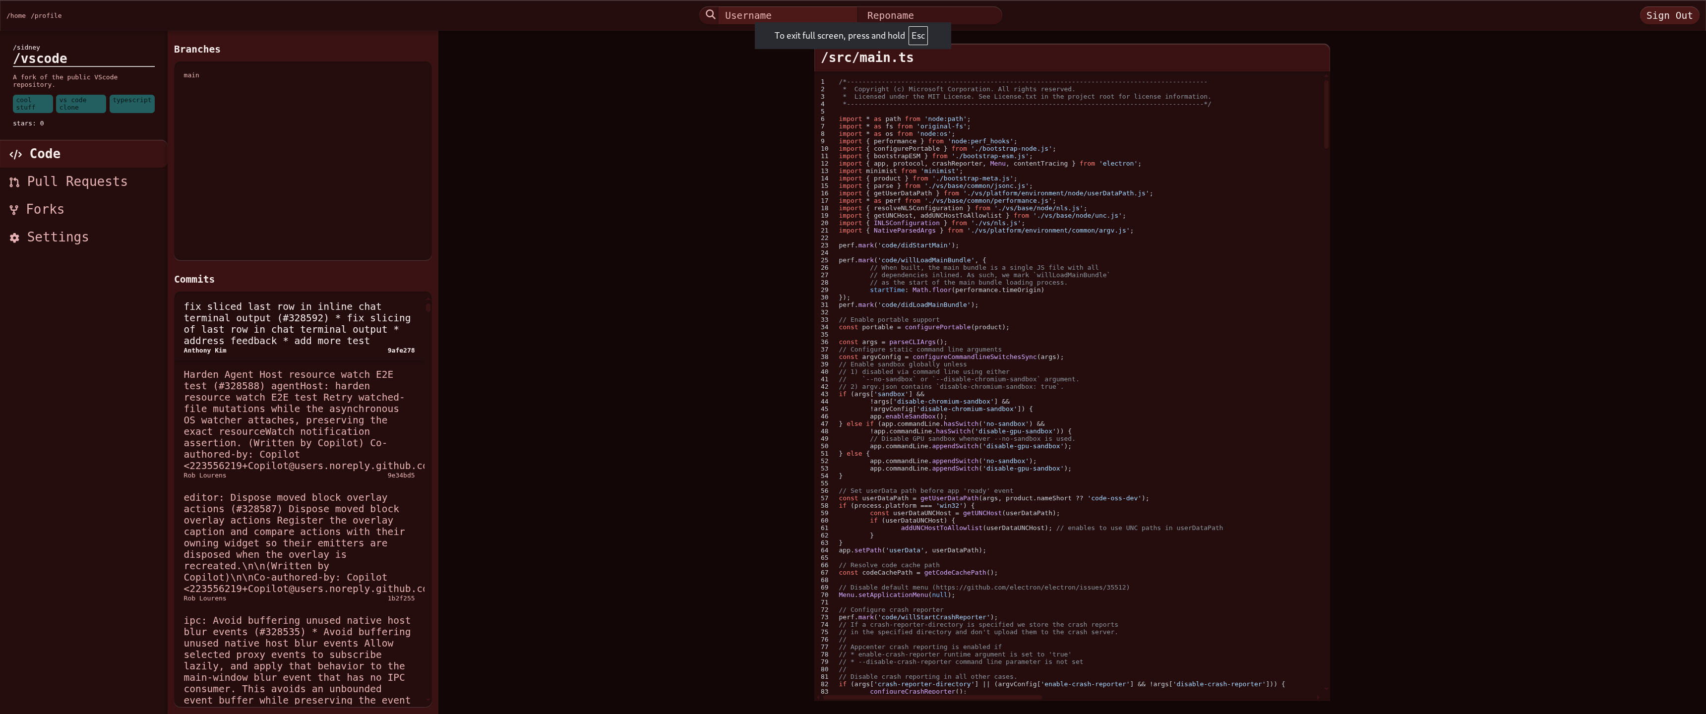Open the /sidney owner link
This screenshot has width=1706, height=714.
pos(26,47)
